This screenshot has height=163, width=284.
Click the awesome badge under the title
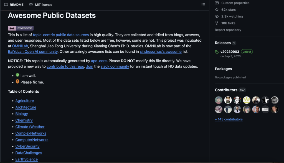click(x=21, y=28)
